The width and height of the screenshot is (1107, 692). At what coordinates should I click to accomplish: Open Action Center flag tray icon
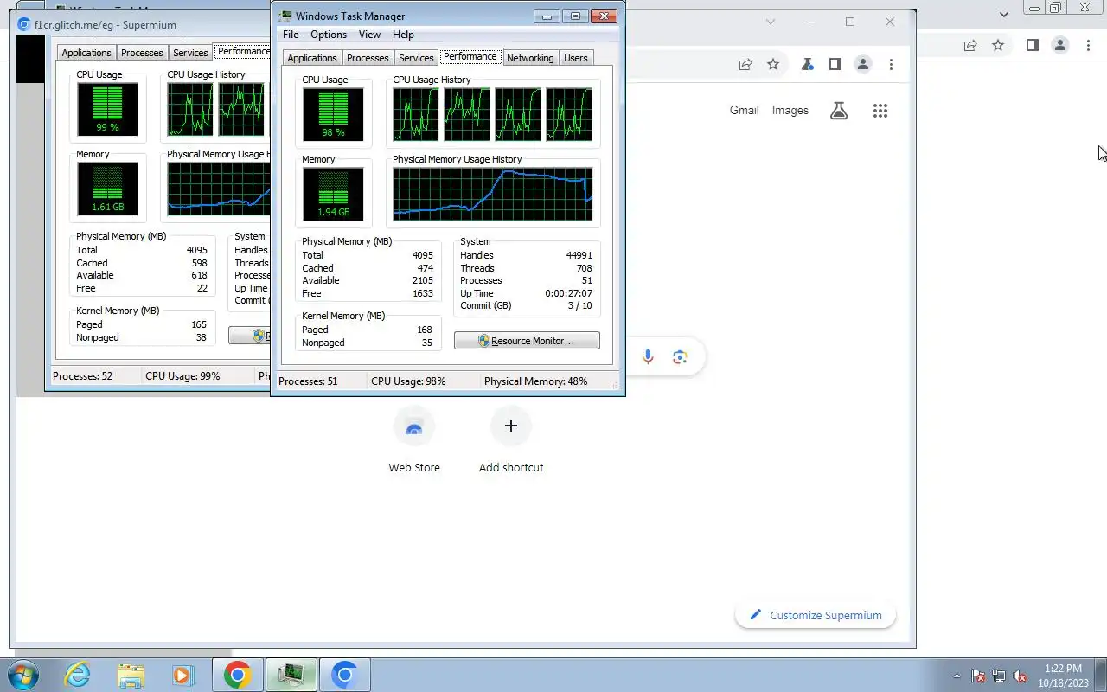coord(978,676)
